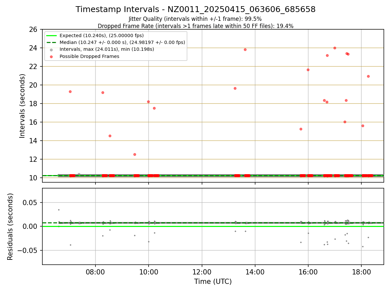Select the red point at 18.2 seconds on 10:00
391x293 pixels.
pos(148,102)
